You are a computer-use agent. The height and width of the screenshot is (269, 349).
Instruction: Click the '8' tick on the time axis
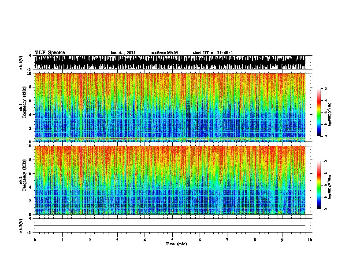point(255,240)
